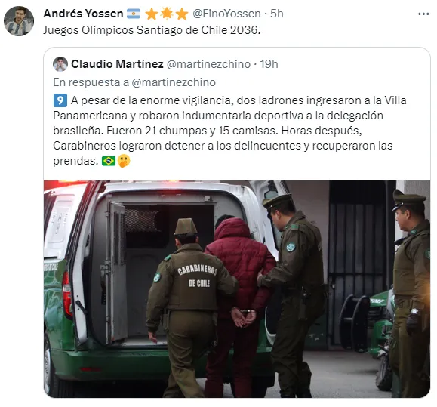This screenshot has height=407, width=437.
Task: Open Claudio Martínez's small avatar
Action: coord(60,64)
